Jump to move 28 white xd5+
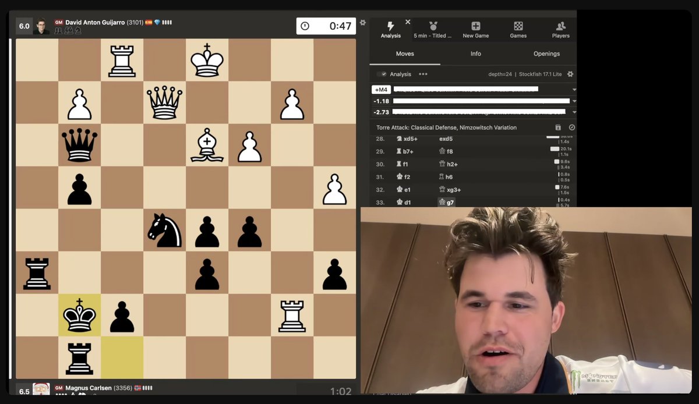The height and width of the screenshot is (404, 699). pos(407,139)
